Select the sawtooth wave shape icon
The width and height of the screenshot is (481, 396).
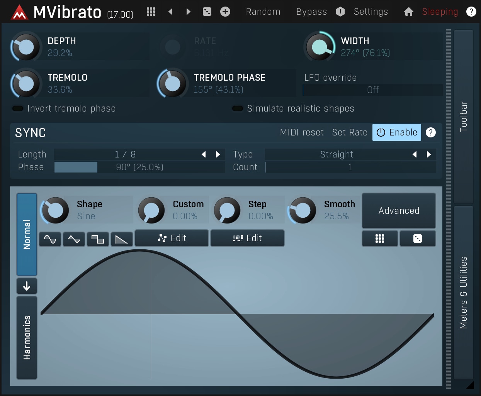point(122,240)
